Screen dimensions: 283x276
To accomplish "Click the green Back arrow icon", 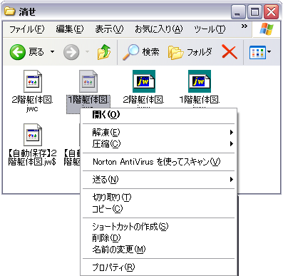I will (x=18, y=52).
